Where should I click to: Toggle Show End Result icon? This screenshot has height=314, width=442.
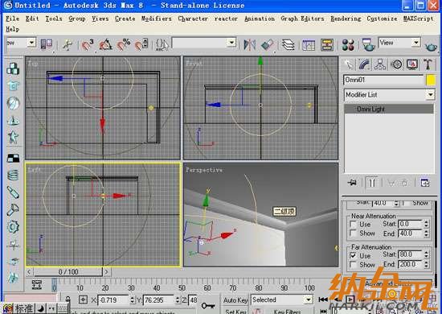click(372, 183)
